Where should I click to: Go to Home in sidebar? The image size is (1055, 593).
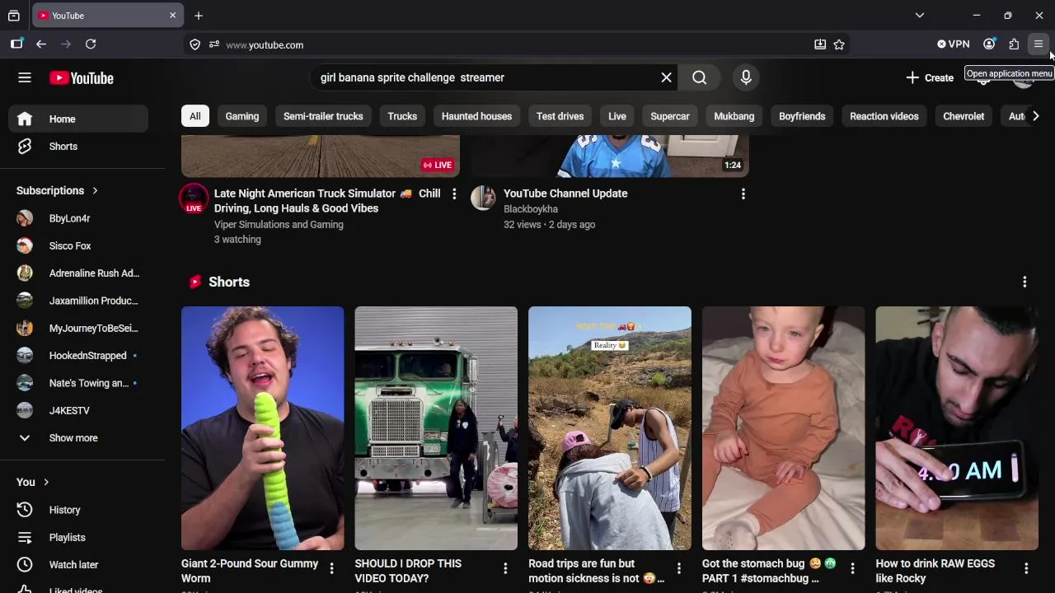click(x=78, y=119)
